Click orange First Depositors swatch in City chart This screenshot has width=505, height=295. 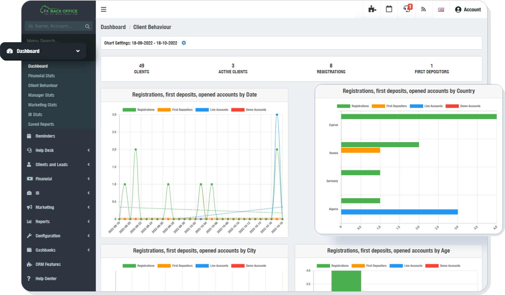(x=164, y=266)
